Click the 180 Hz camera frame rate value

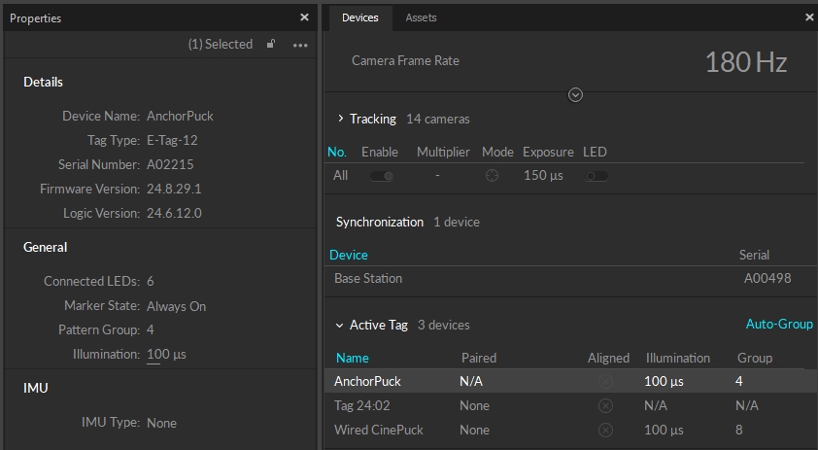pyautogui.click(x=745, y=63)
